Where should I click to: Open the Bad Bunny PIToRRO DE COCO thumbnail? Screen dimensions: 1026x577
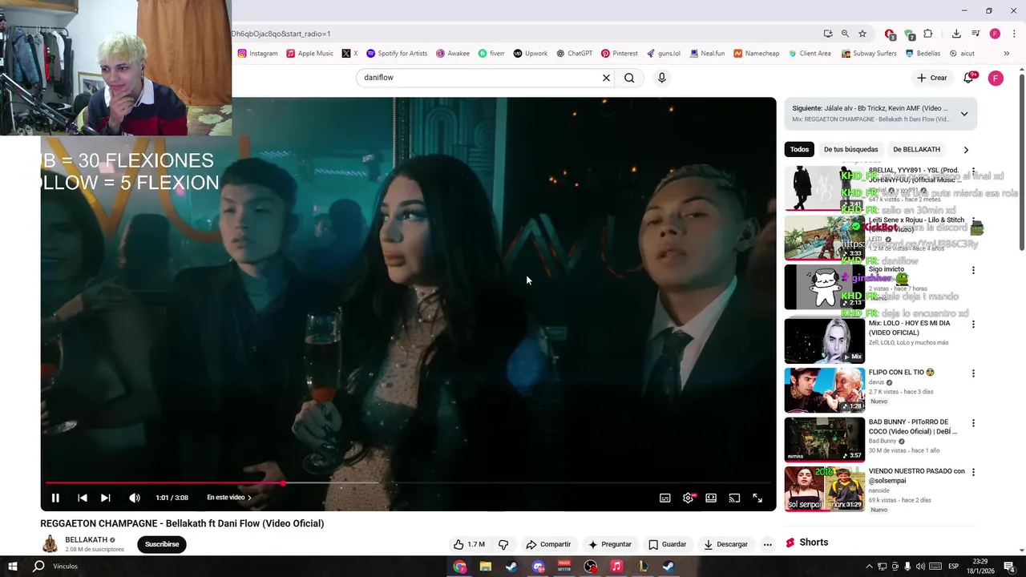pos(824,439)
